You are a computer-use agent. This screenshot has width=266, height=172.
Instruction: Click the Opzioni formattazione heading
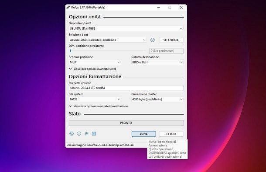(95, 76)
